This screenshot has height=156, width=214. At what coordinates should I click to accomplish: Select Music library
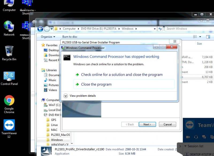point(50,80)
